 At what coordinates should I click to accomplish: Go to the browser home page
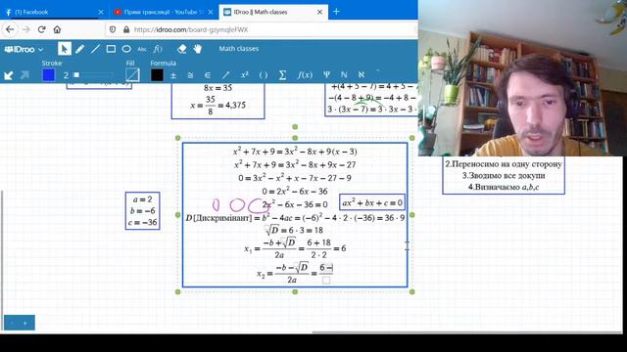[x=57, y=29]
